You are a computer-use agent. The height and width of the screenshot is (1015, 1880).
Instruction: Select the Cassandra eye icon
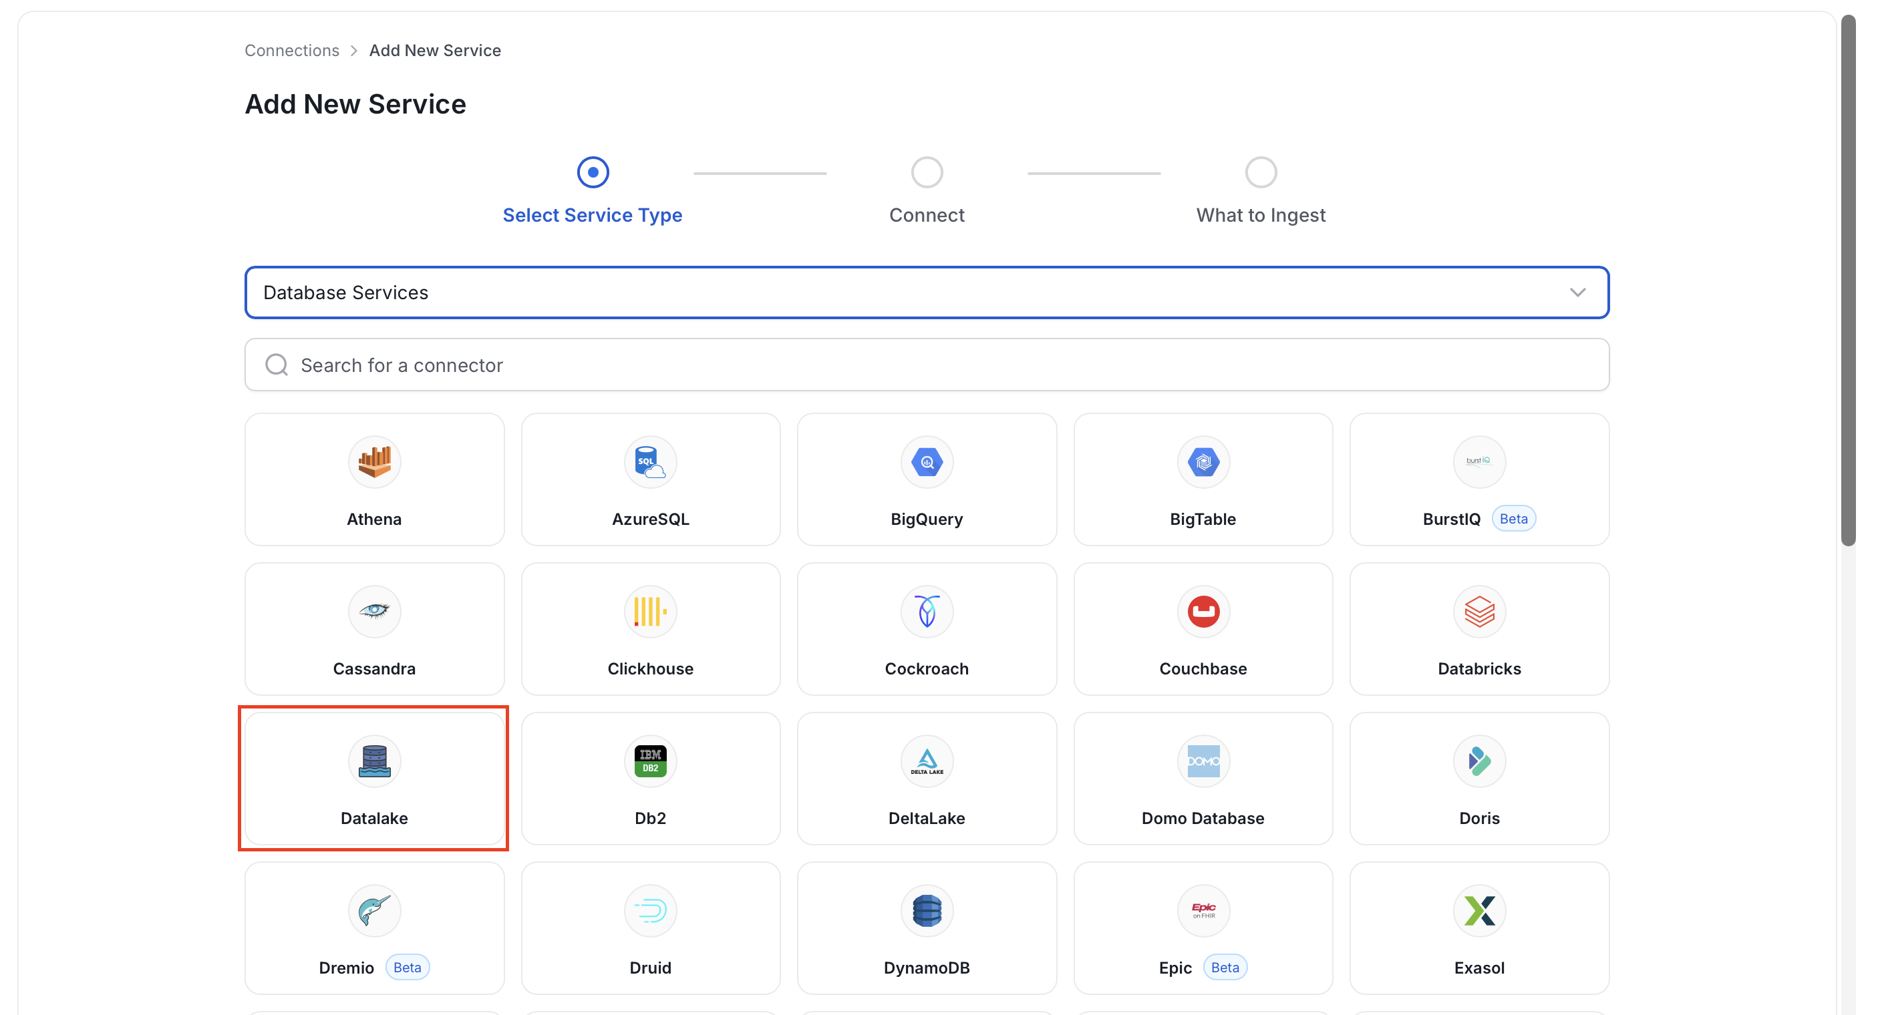pyautogui.click(x=374, y=612)
